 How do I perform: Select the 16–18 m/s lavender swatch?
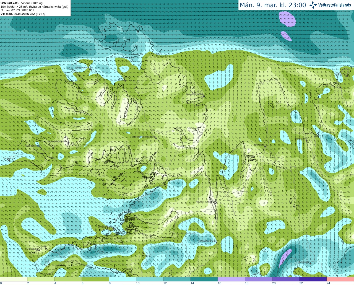(x=231, y=279)
